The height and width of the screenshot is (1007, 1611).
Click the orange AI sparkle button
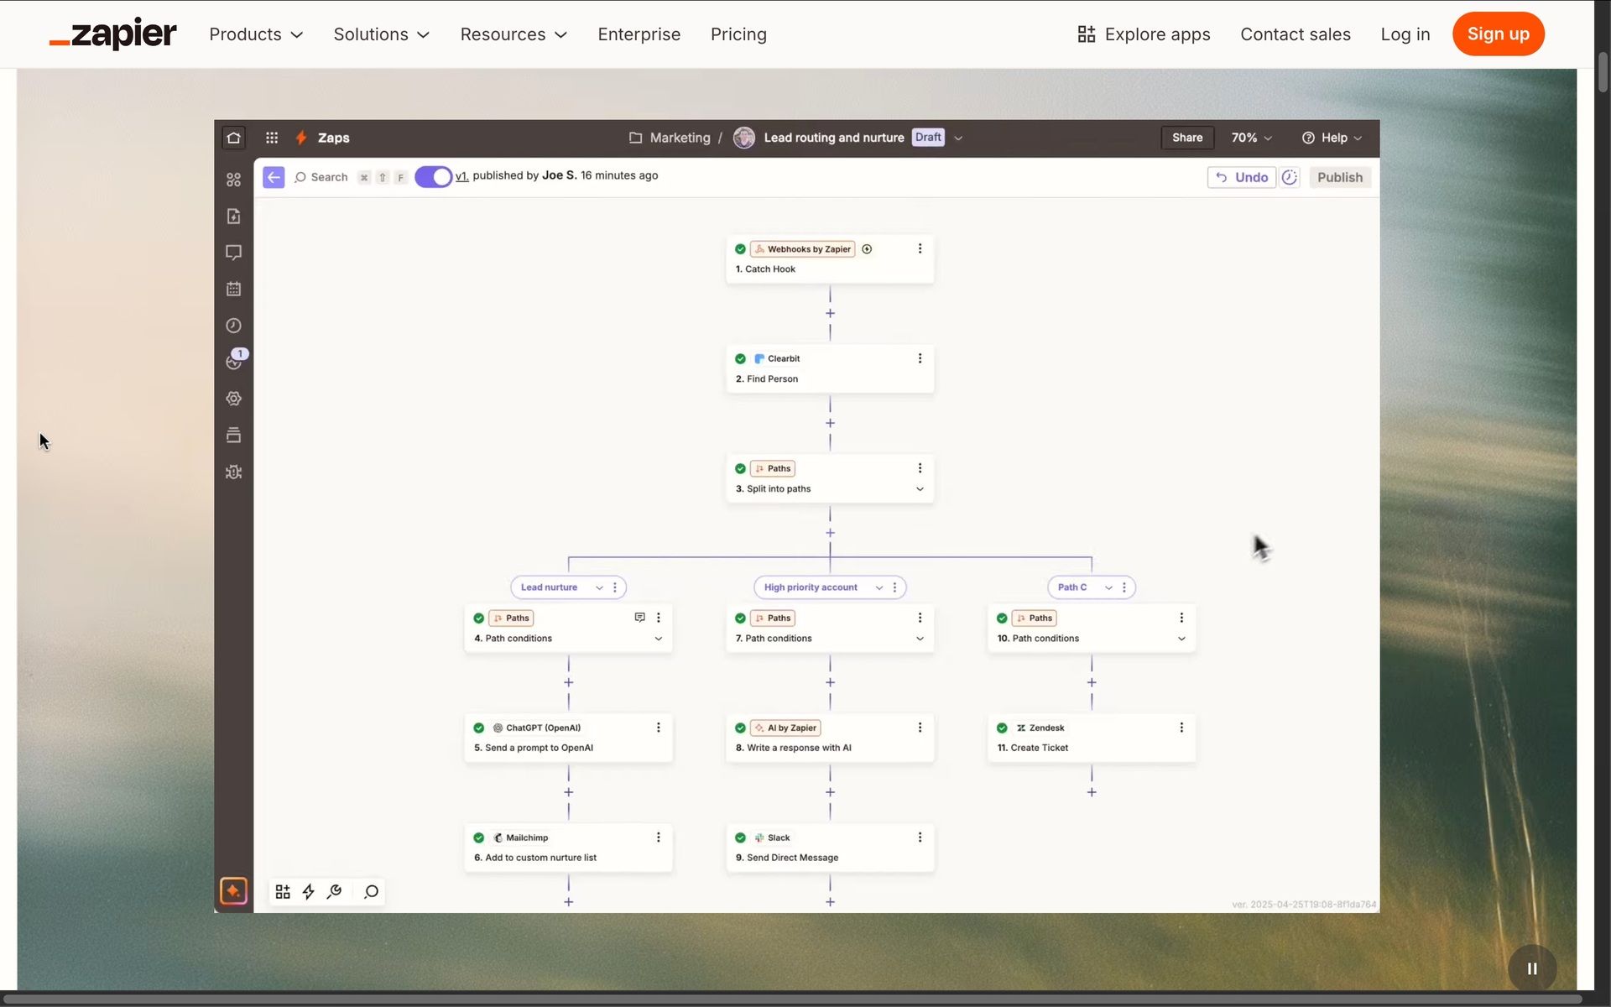point(233,891)
